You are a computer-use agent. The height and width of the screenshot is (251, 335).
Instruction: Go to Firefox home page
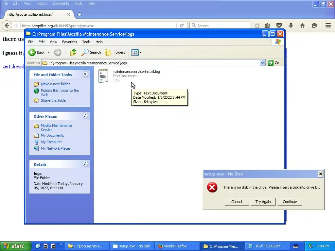(x=302, y=25)
